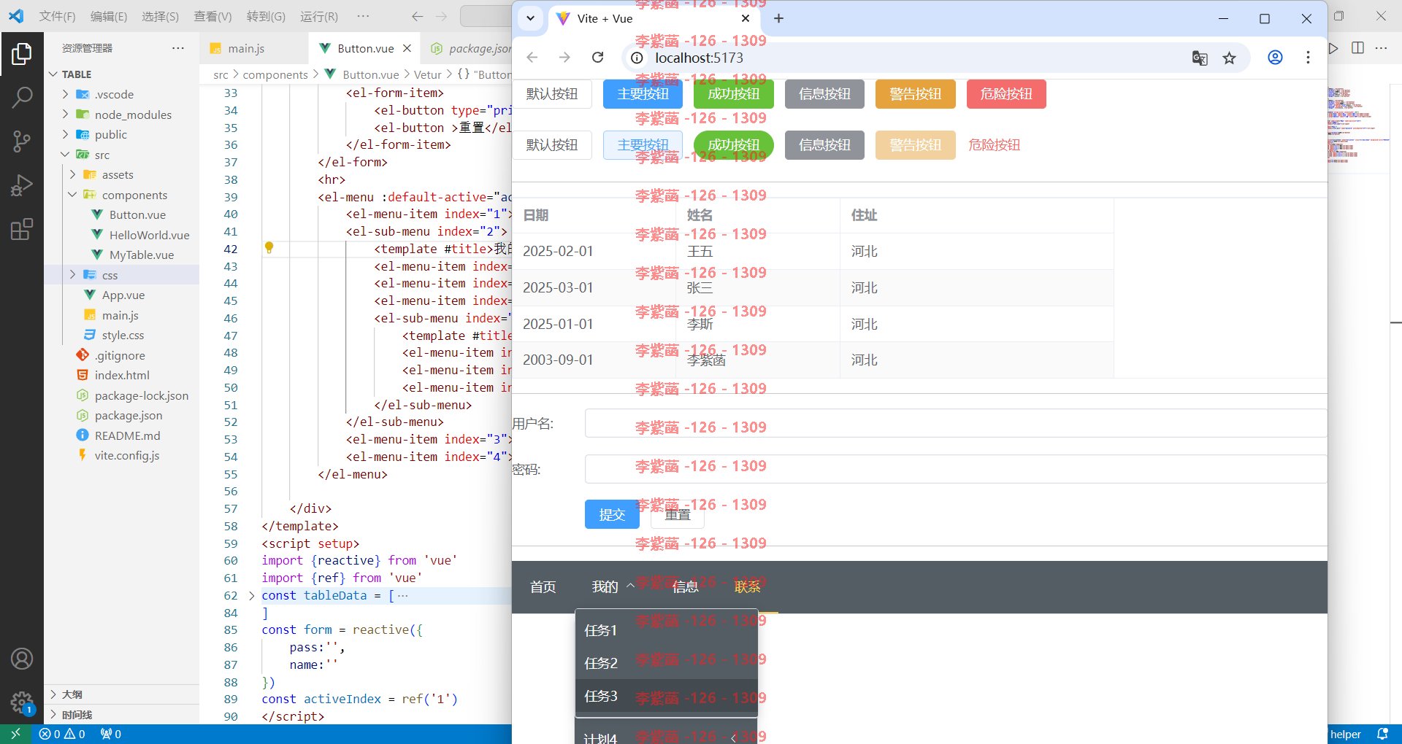1402x744 pixels.
Task: Expand the css folder
Action: 73,275
